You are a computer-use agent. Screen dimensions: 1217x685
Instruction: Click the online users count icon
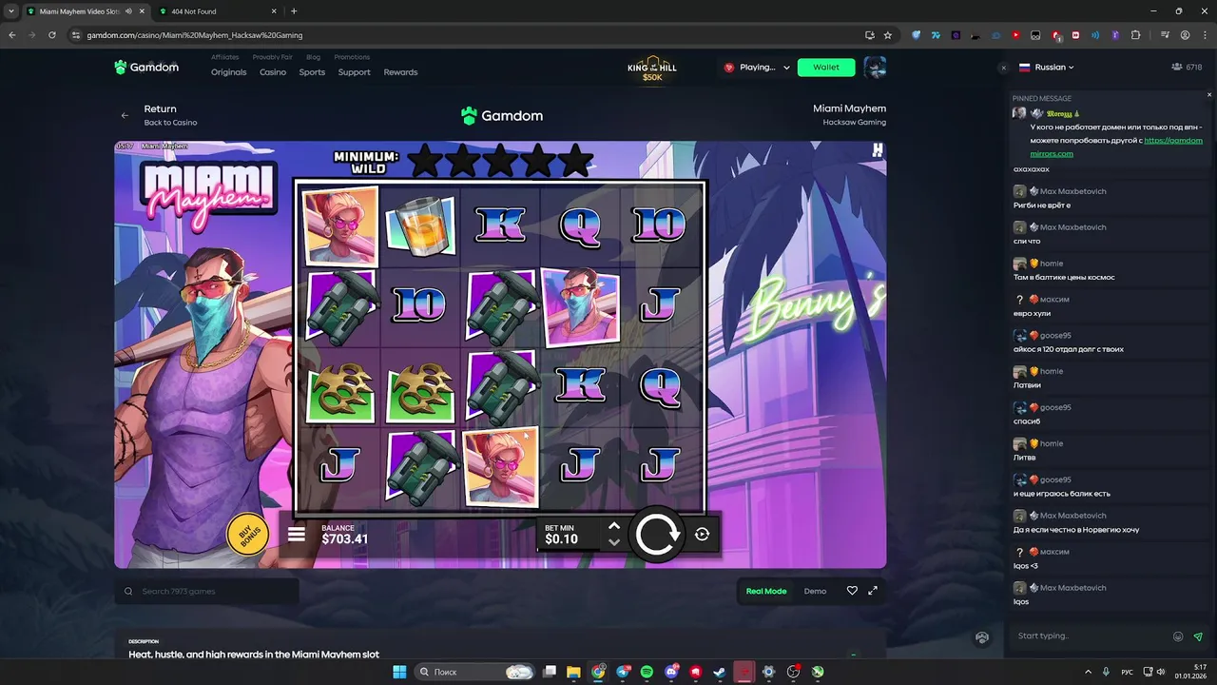(1177, 68)
